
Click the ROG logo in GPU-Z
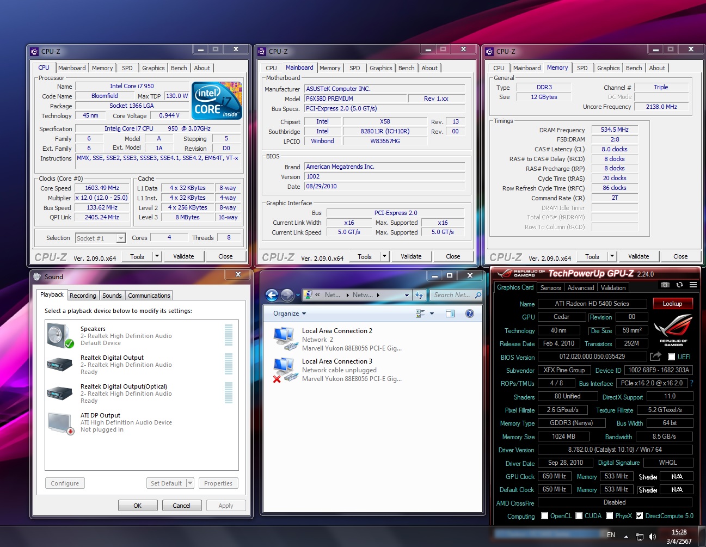pyautogui.click(x=673, y=329)
